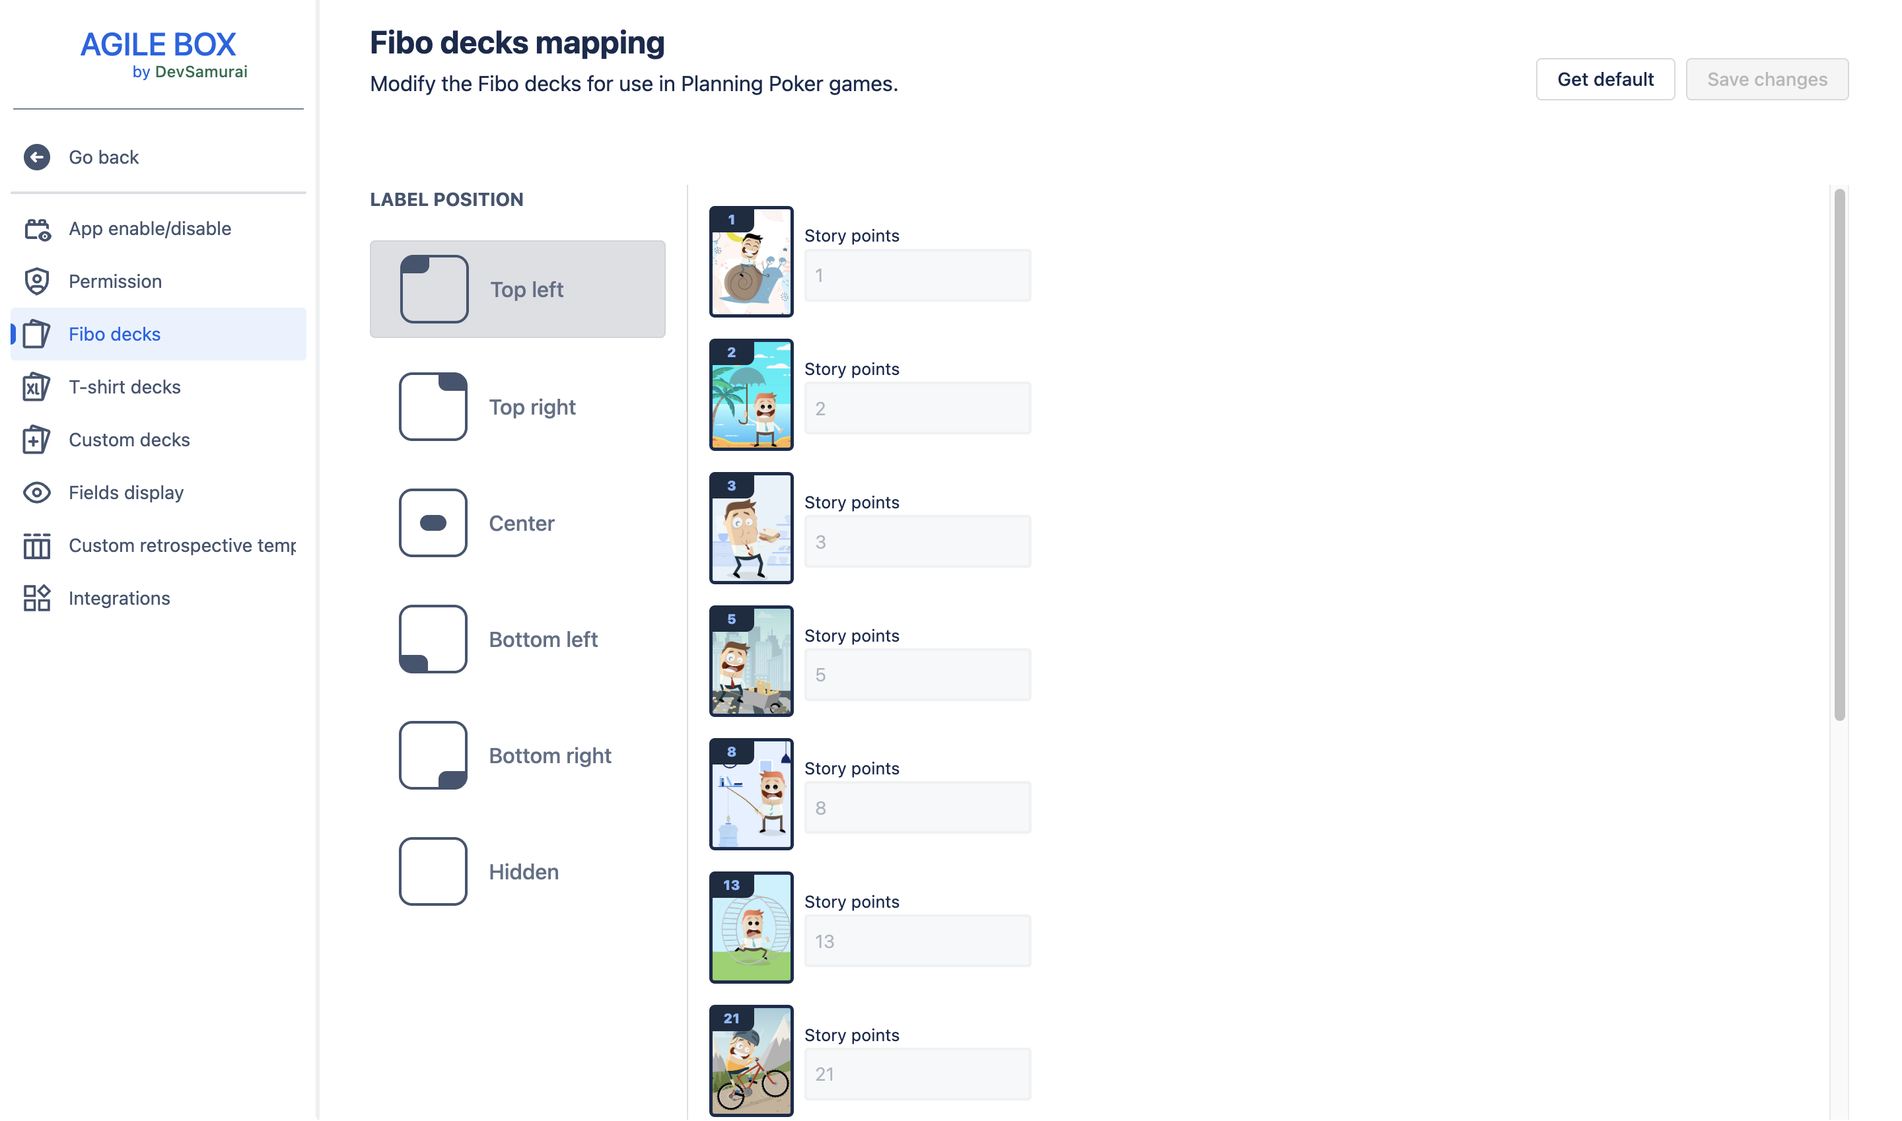The width and height of the screenshot is (1902, 1121).
Task: Click the card 1 snail rider thumbnail
Action: [752, 262]
